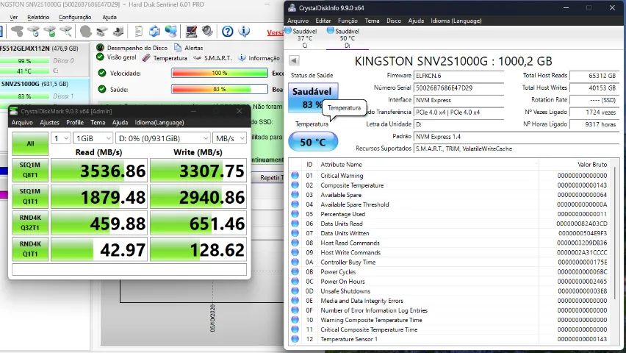Click the blue status dot beside Percentage Used

[295, 214]
